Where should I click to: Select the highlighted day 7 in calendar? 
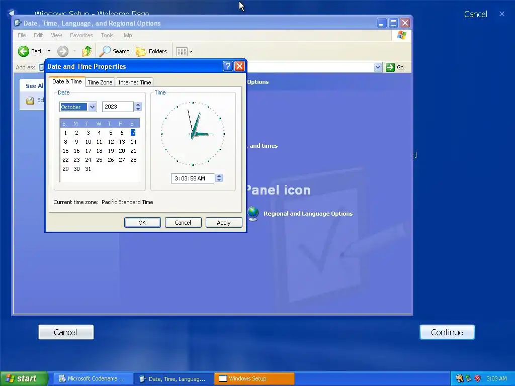(x=133, y=133)
